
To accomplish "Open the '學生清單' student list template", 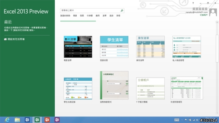I will click(114, 47).
